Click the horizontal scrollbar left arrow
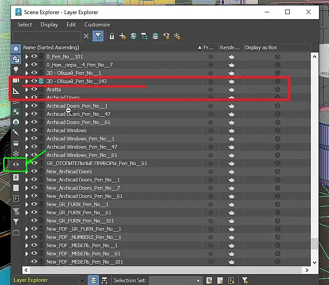The height and width of the screenshot is (285, 329). pyautogui.click(x=26, y=270)
